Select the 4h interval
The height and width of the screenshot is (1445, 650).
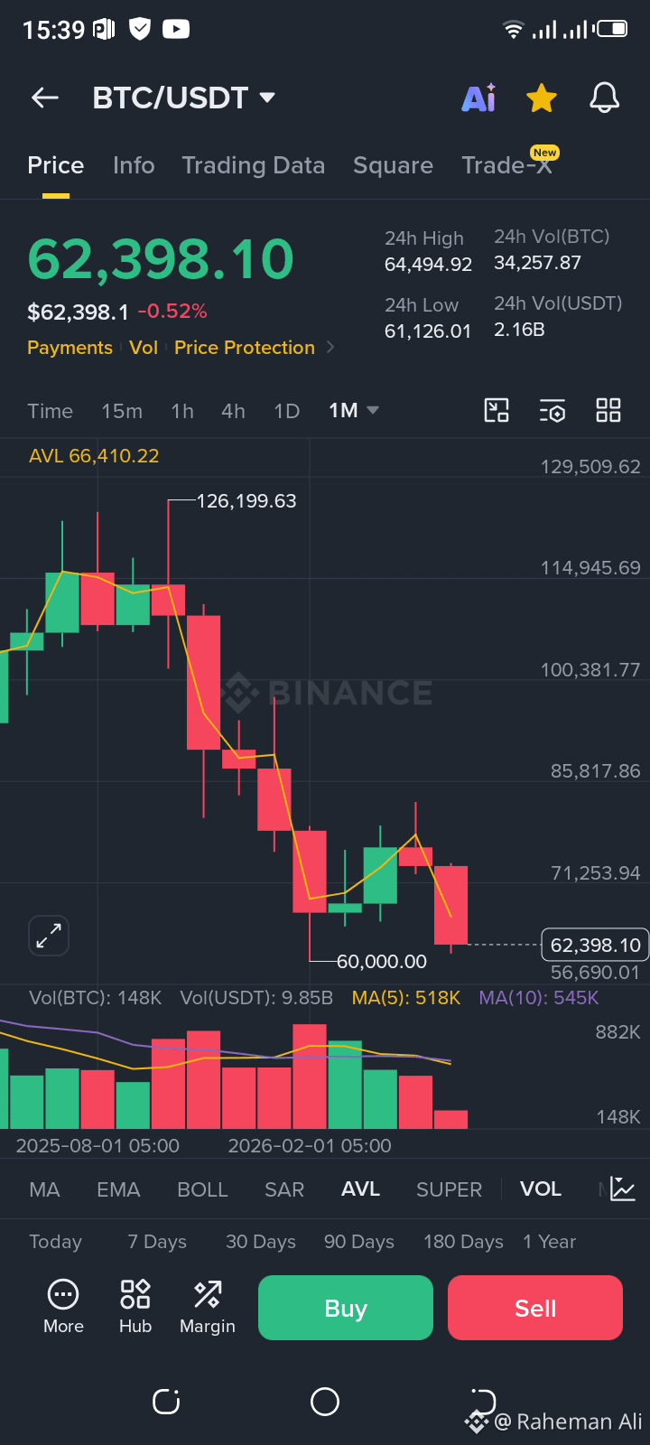pos(233,411)
